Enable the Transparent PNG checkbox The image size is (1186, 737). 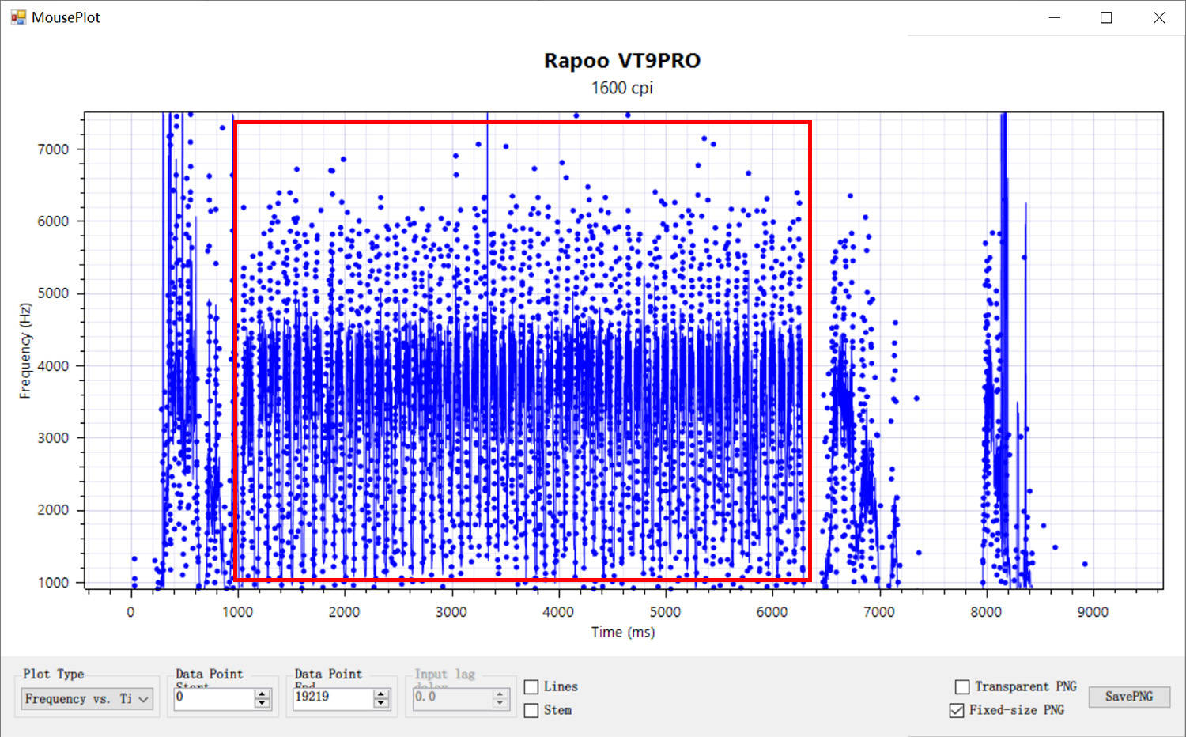pos(962,686)
